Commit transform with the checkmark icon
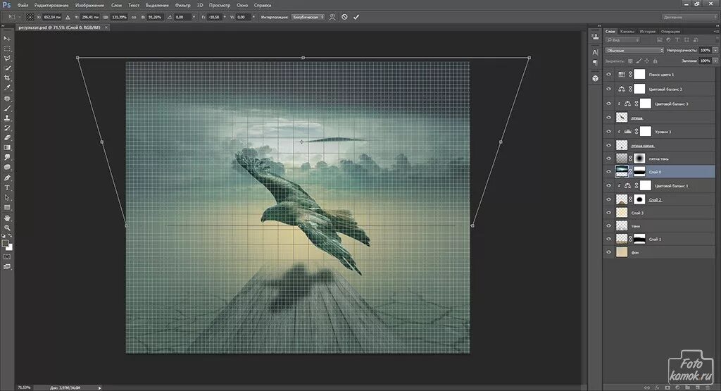 click(356, 17)
